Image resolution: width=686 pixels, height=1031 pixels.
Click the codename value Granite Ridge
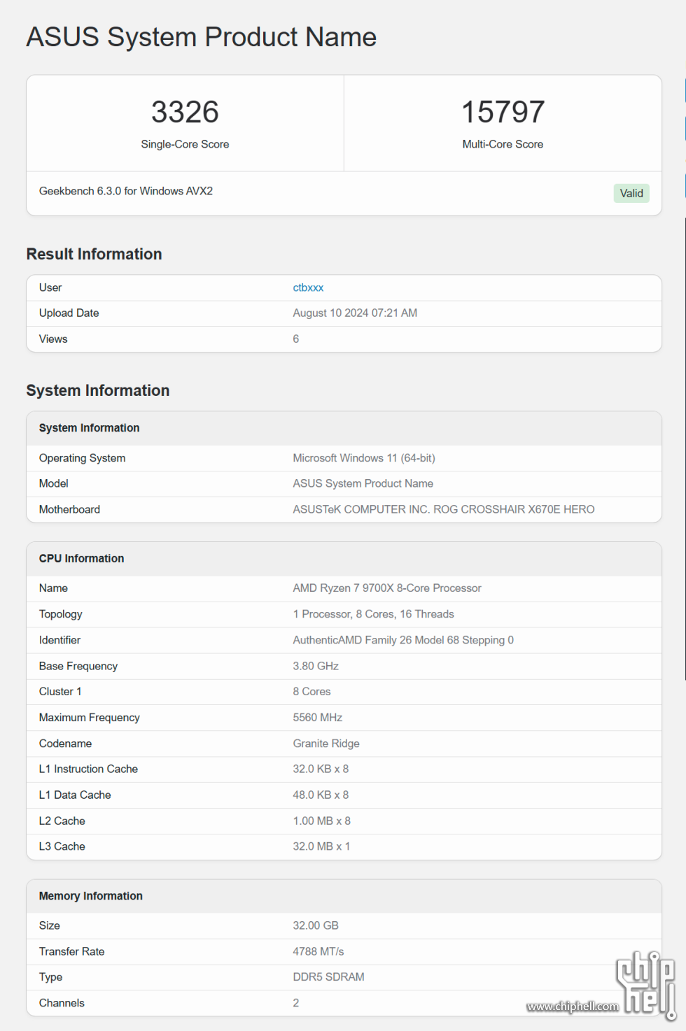click(x=326, y=744)
